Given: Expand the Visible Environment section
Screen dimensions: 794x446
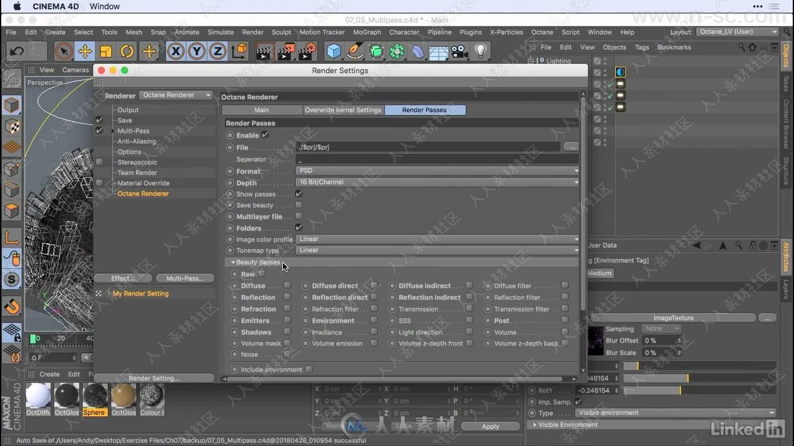Looking at the screenshot, I should click(535, 425).
